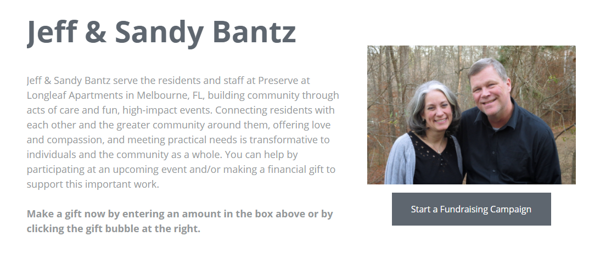Select the word 'Longleaf' in the description
589x264 pixels.
coord(46,96)
